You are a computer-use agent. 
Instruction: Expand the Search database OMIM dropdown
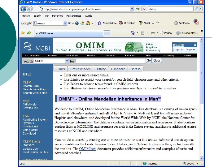coord(67,61)
